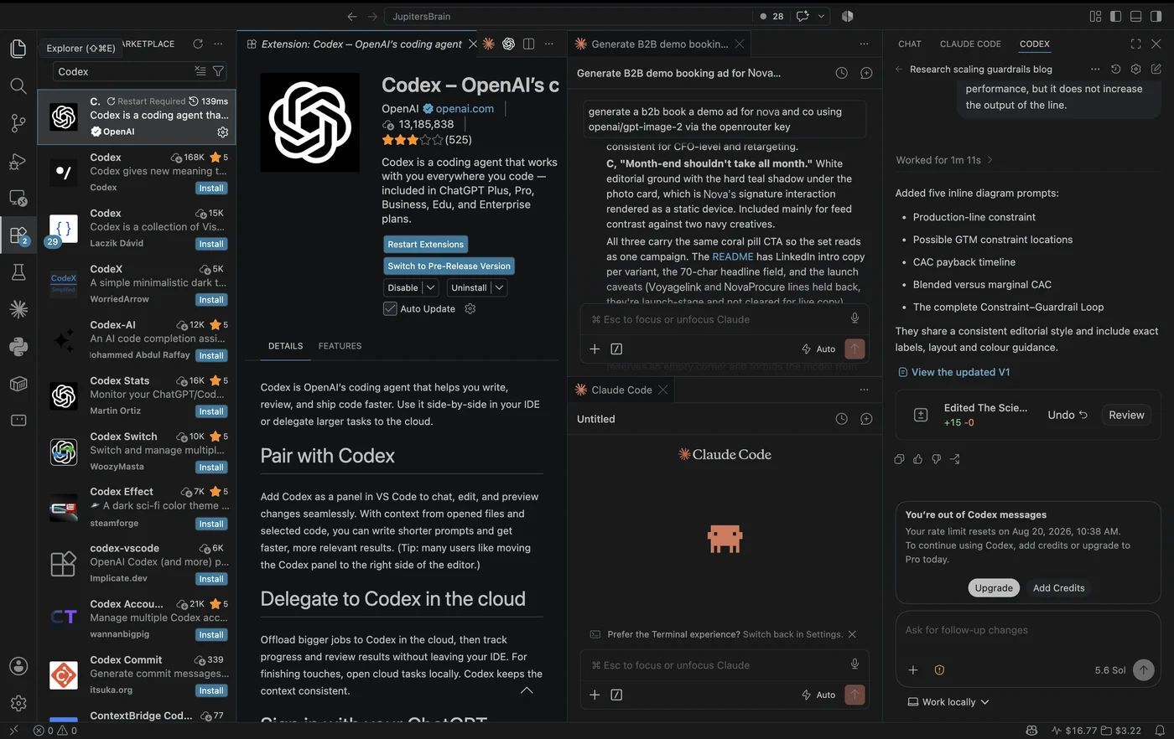The image size is (1174, 739).
Task: Open the Explorer view in activity bar
Action: [18, 49]
